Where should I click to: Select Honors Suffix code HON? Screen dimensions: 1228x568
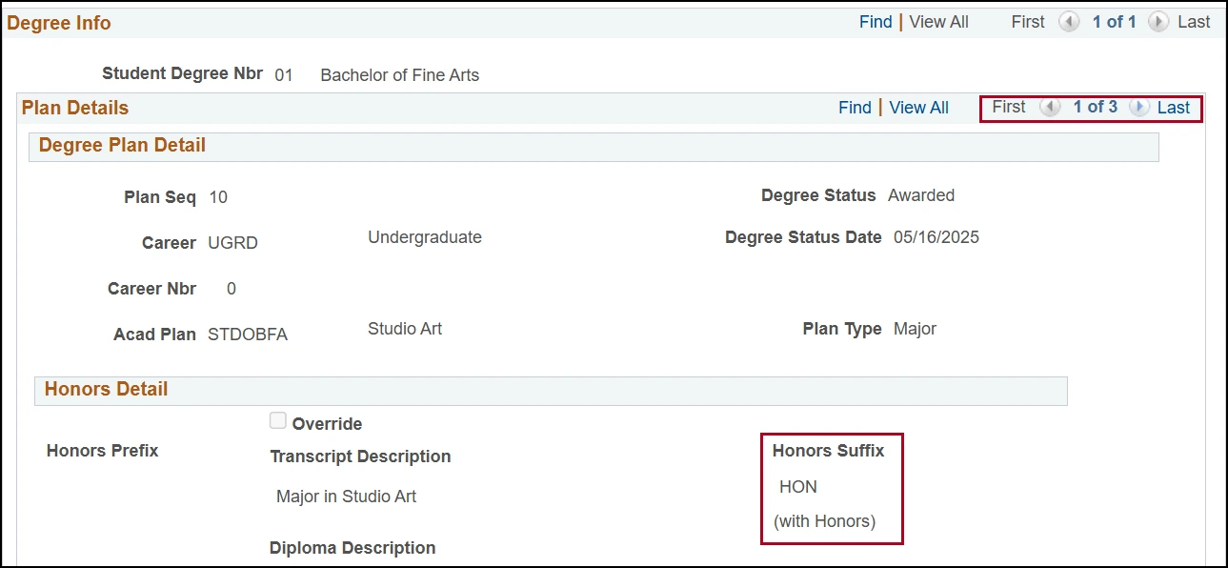tap(798, 487)
